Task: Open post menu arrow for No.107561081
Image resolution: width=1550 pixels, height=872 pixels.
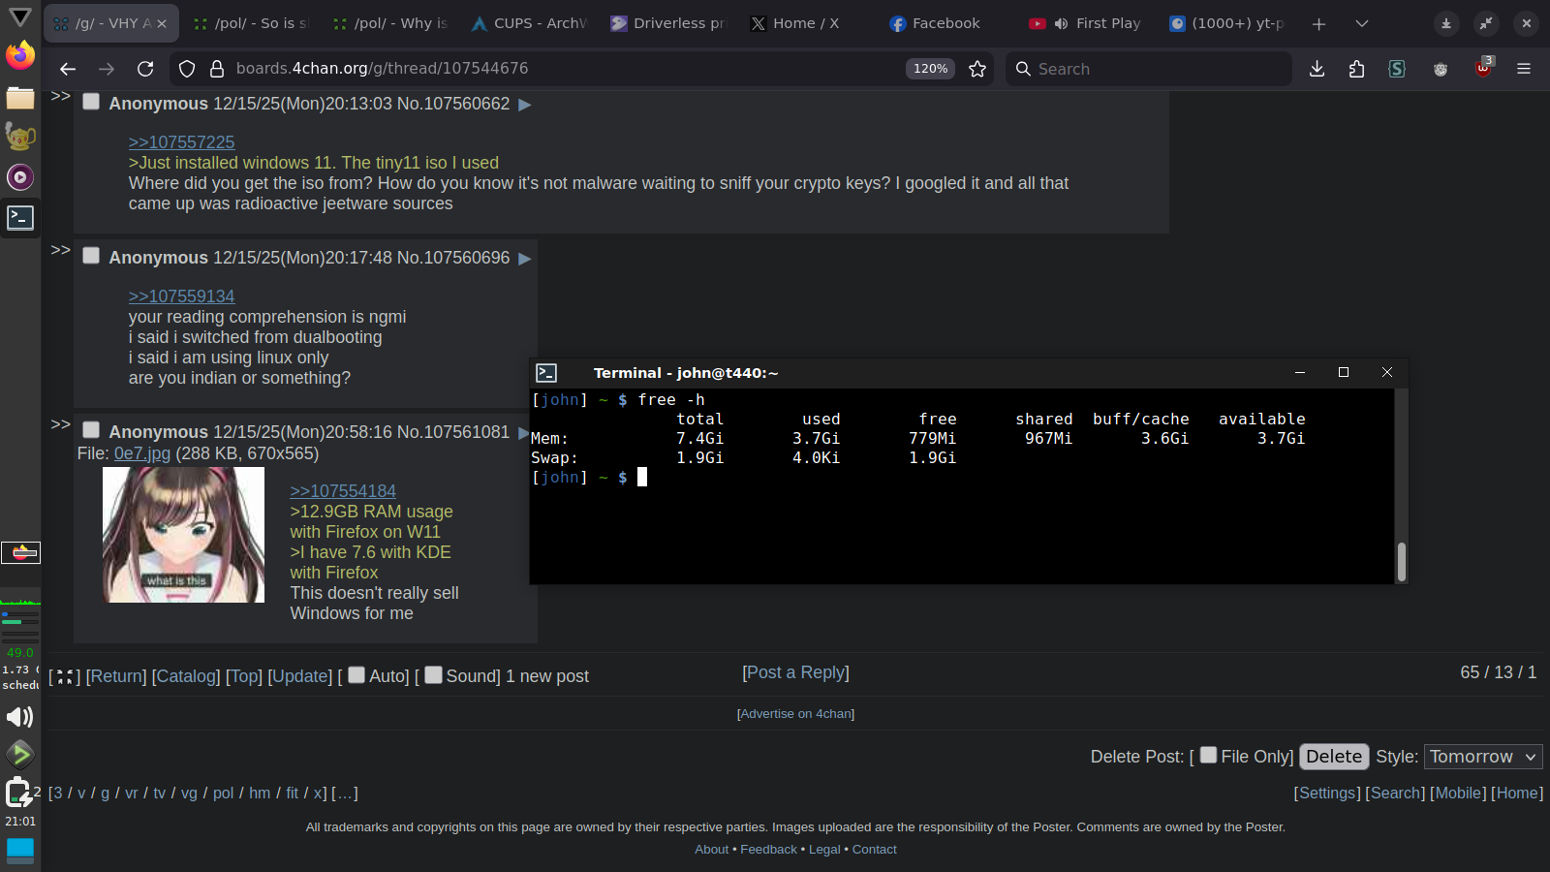Action: click(524, 433)
